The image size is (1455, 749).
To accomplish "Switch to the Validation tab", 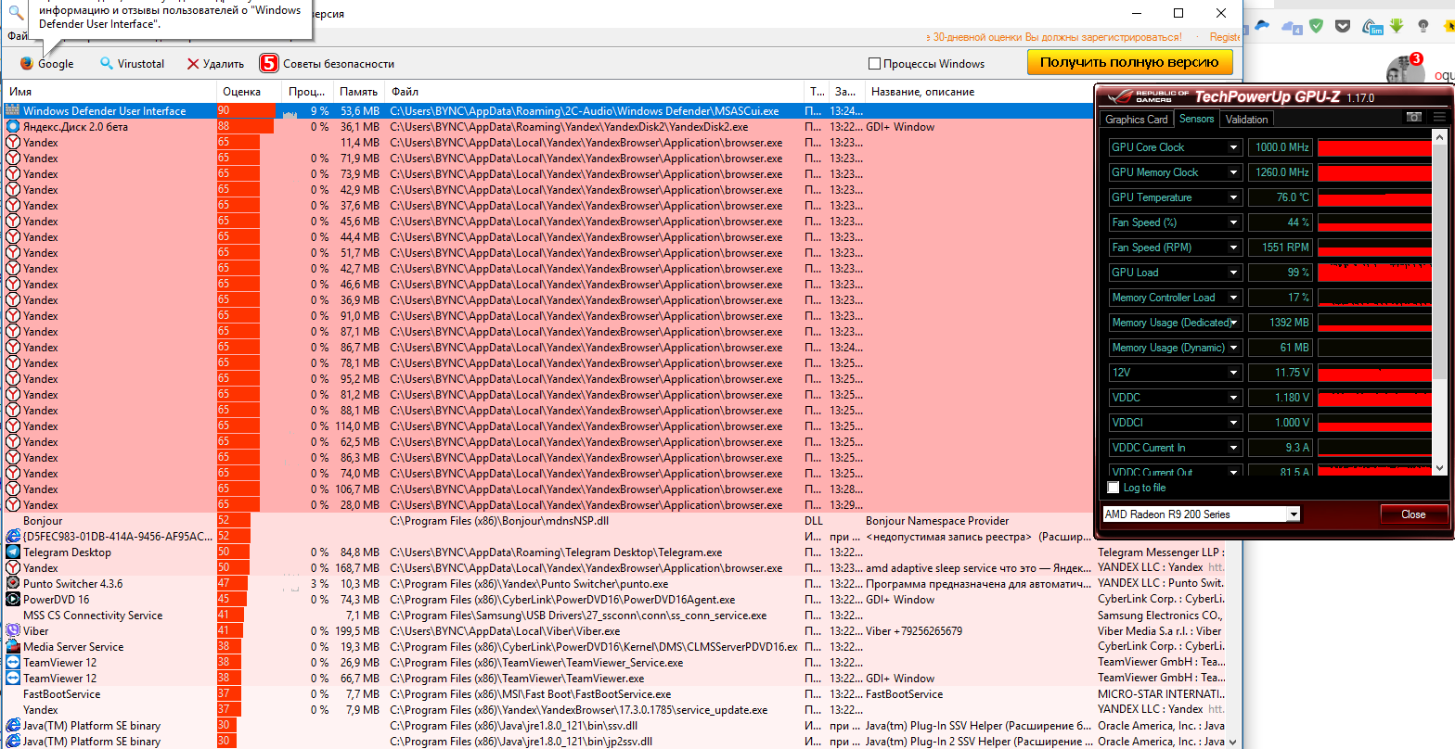I will [x=1246, y=120].
